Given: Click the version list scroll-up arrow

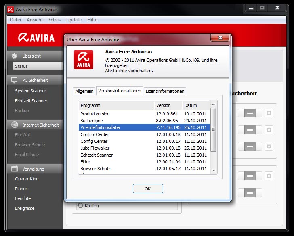Looking at the screenshot, I should 214,104.
